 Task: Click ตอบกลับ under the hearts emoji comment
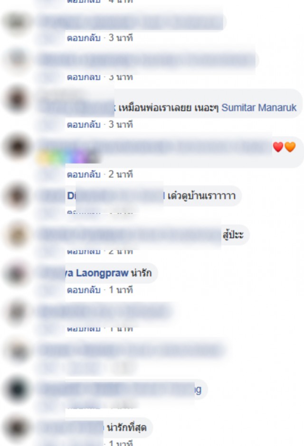[84, 174]
